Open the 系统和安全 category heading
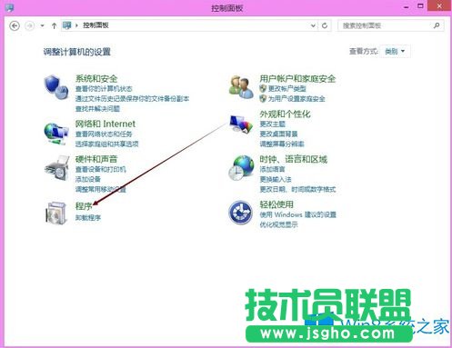452x348 pixels. click(96, 79)
